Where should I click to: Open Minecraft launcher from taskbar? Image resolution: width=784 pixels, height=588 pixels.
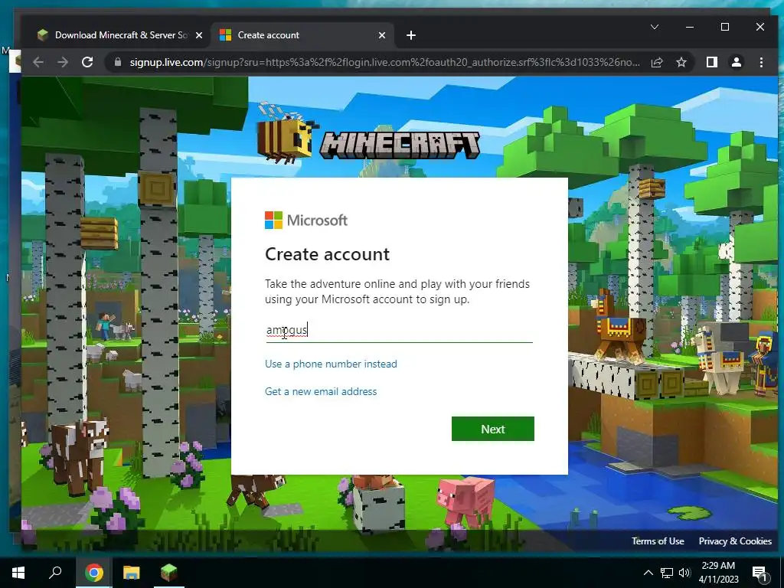coord(169,573)
